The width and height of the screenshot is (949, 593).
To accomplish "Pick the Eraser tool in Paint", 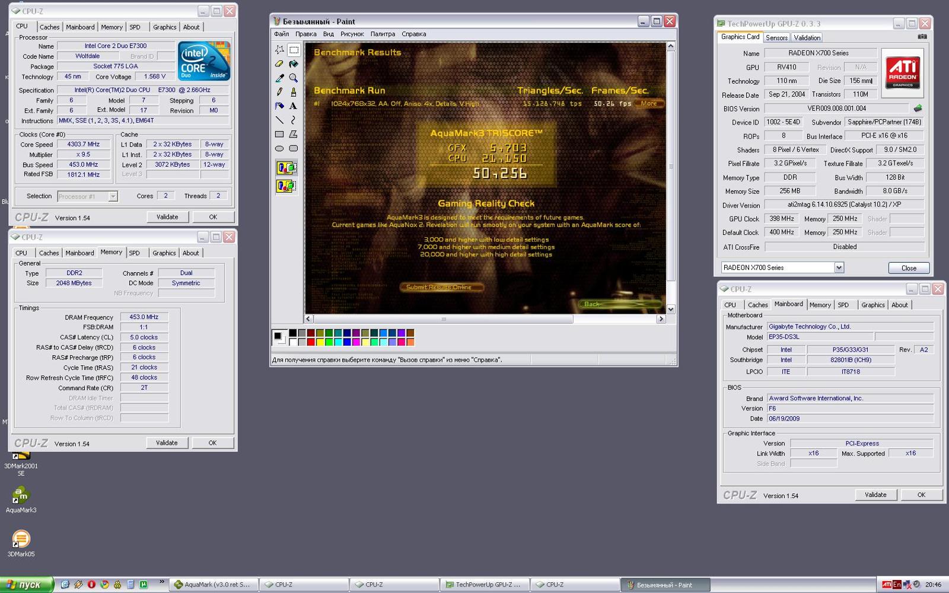I will 279,64.
